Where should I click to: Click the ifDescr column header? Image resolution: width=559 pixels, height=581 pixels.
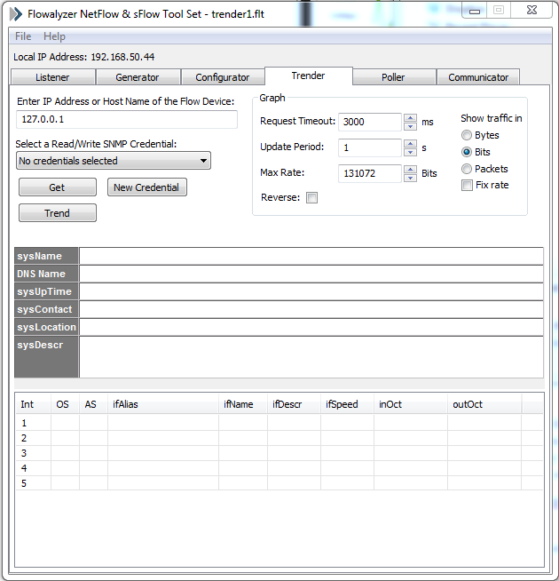[294, 404]
